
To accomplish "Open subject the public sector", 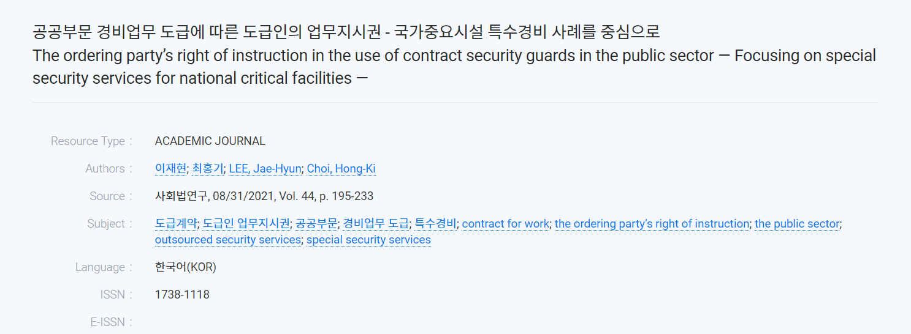I will coord(797,224).
